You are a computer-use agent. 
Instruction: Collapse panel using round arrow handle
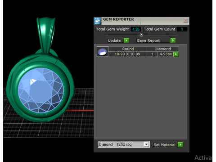tap(141, 35)
